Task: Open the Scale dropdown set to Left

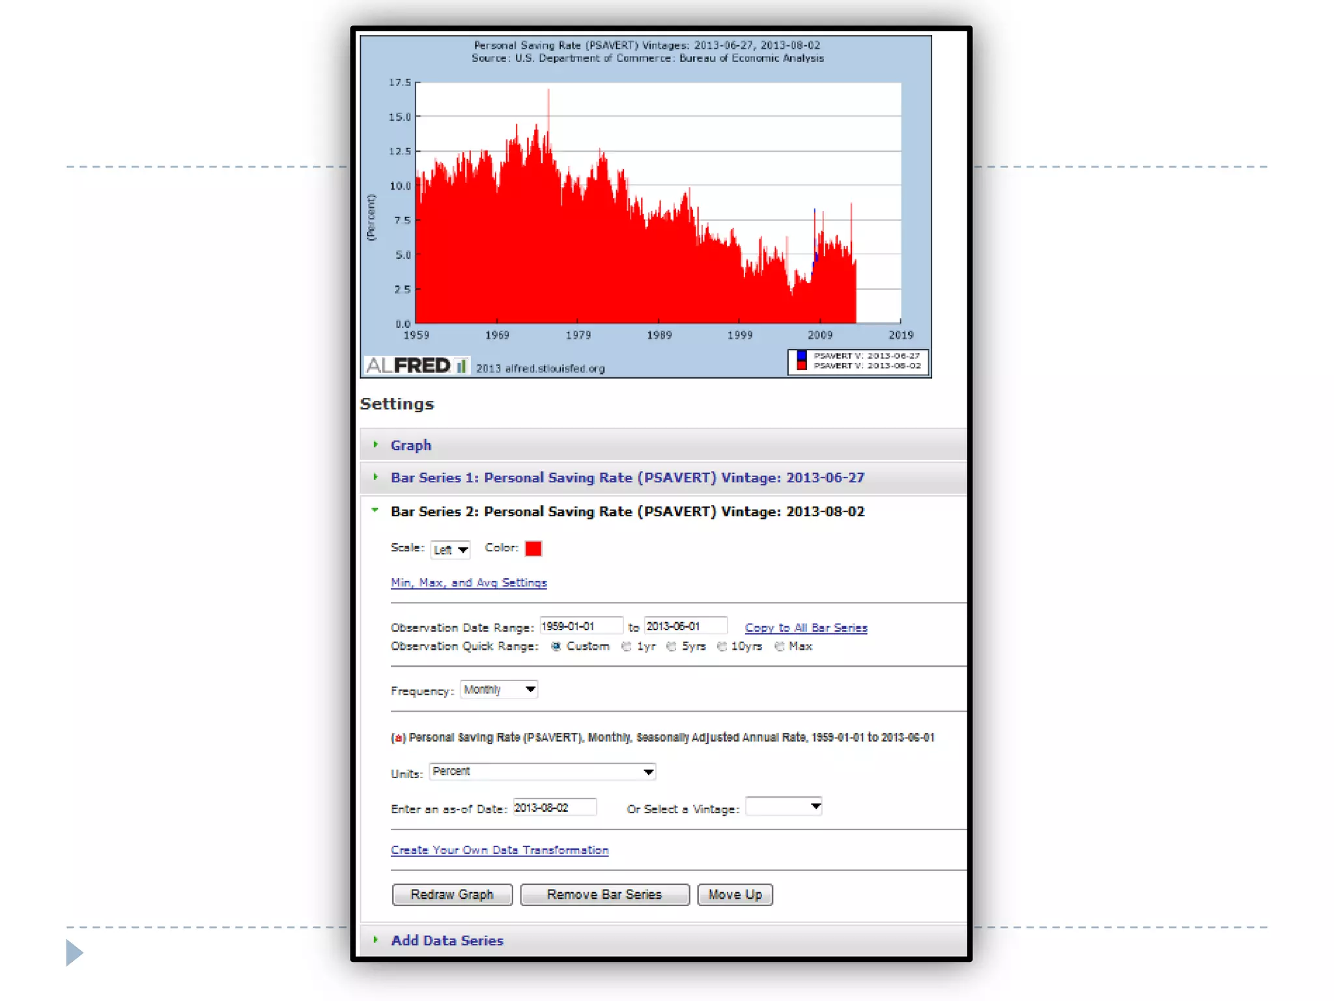Action: [450, 550]
